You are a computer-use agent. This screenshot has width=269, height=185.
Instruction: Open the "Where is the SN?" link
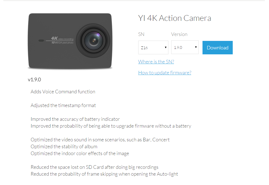coord(156,62)
